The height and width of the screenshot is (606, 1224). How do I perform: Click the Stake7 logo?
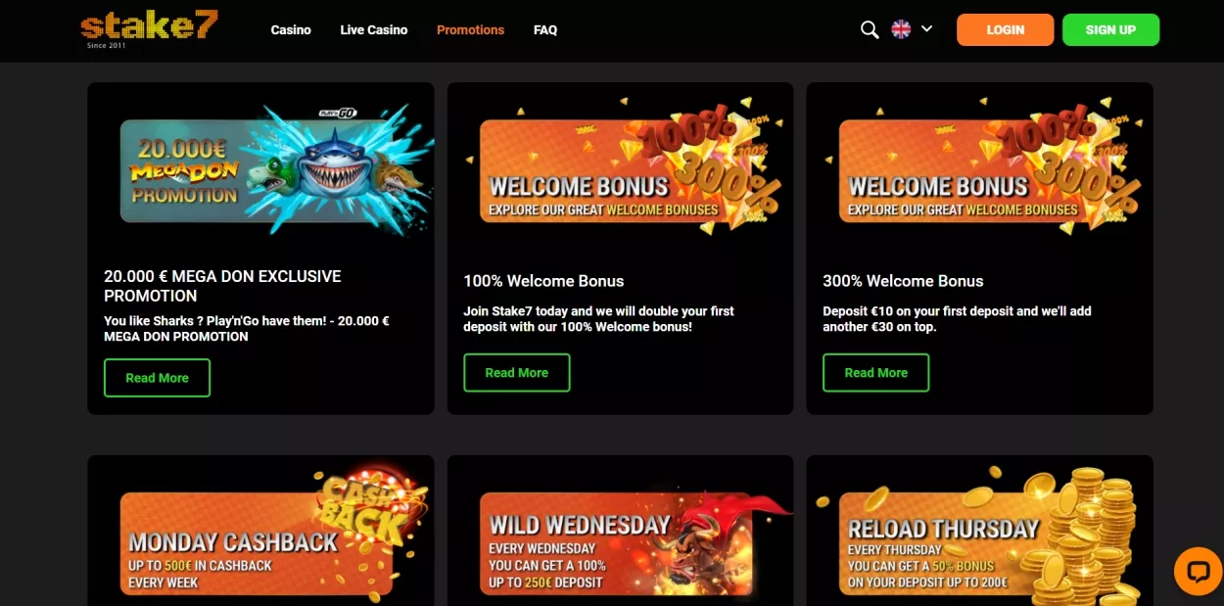tap(149, 28)
